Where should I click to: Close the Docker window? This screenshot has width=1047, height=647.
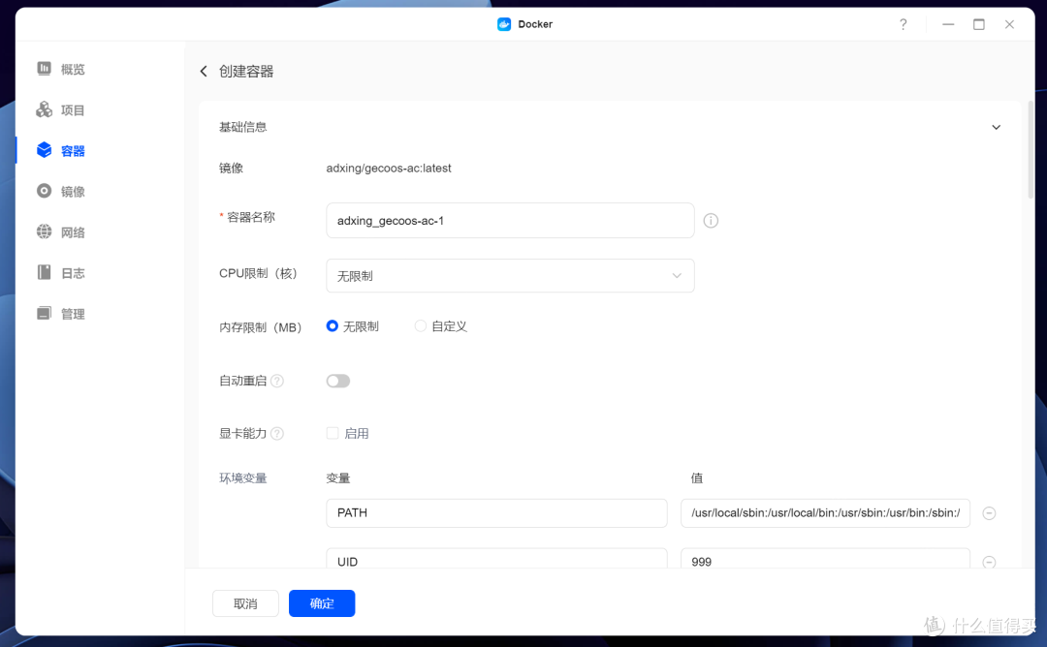click(1009, 24)
